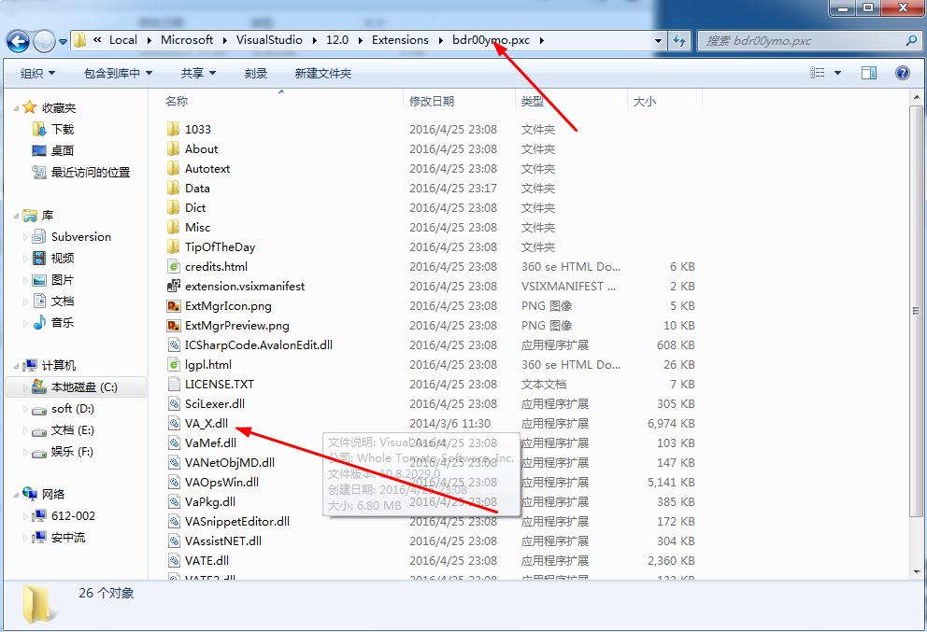Open the 组织 menu
This screenshot has height=632, width=927.
pyautogui.click(x=37, y=73)
